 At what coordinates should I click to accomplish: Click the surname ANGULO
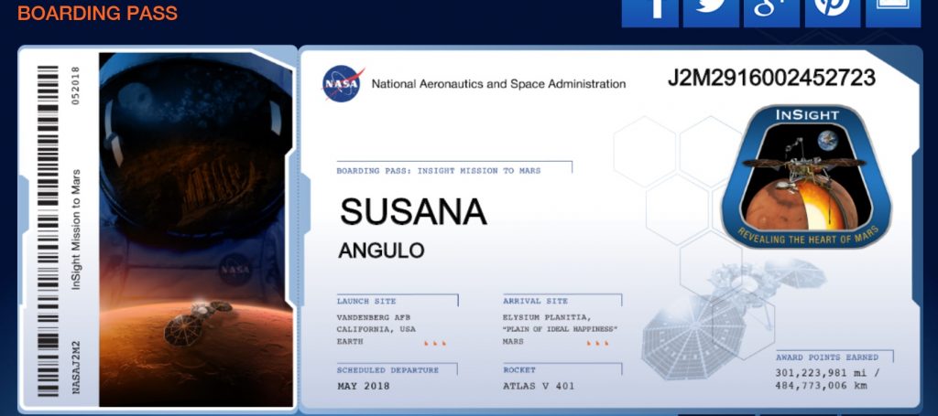pos(381,251)
